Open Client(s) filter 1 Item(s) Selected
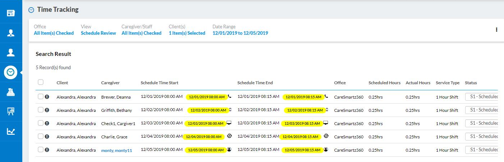The height and width of the screenshot is (162, 504). [187, 33]
